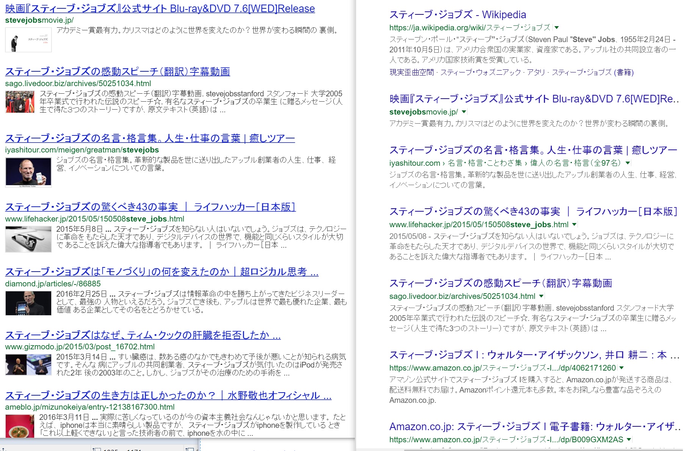This screenshot has width=692, height=451.
Task: Click the www.lifehacker.jp/2015/05/150508steve_jobs.html URL in left pane
Action: pos(95,218)
